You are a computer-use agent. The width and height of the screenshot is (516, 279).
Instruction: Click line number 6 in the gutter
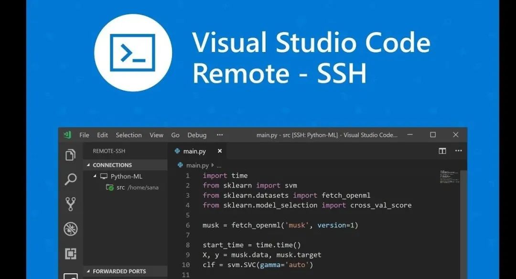coord(188,225)
